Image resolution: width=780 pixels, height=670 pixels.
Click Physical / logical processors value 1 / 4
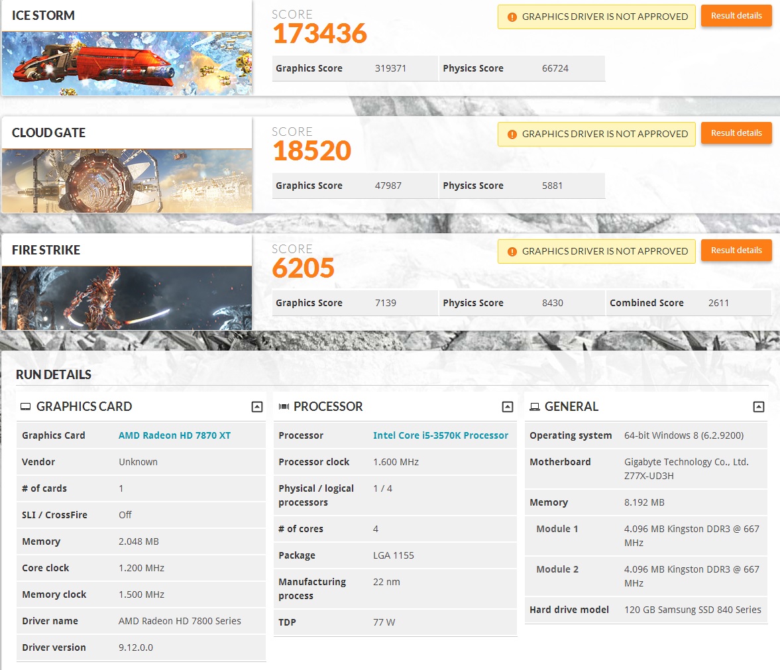coord(382,489)
